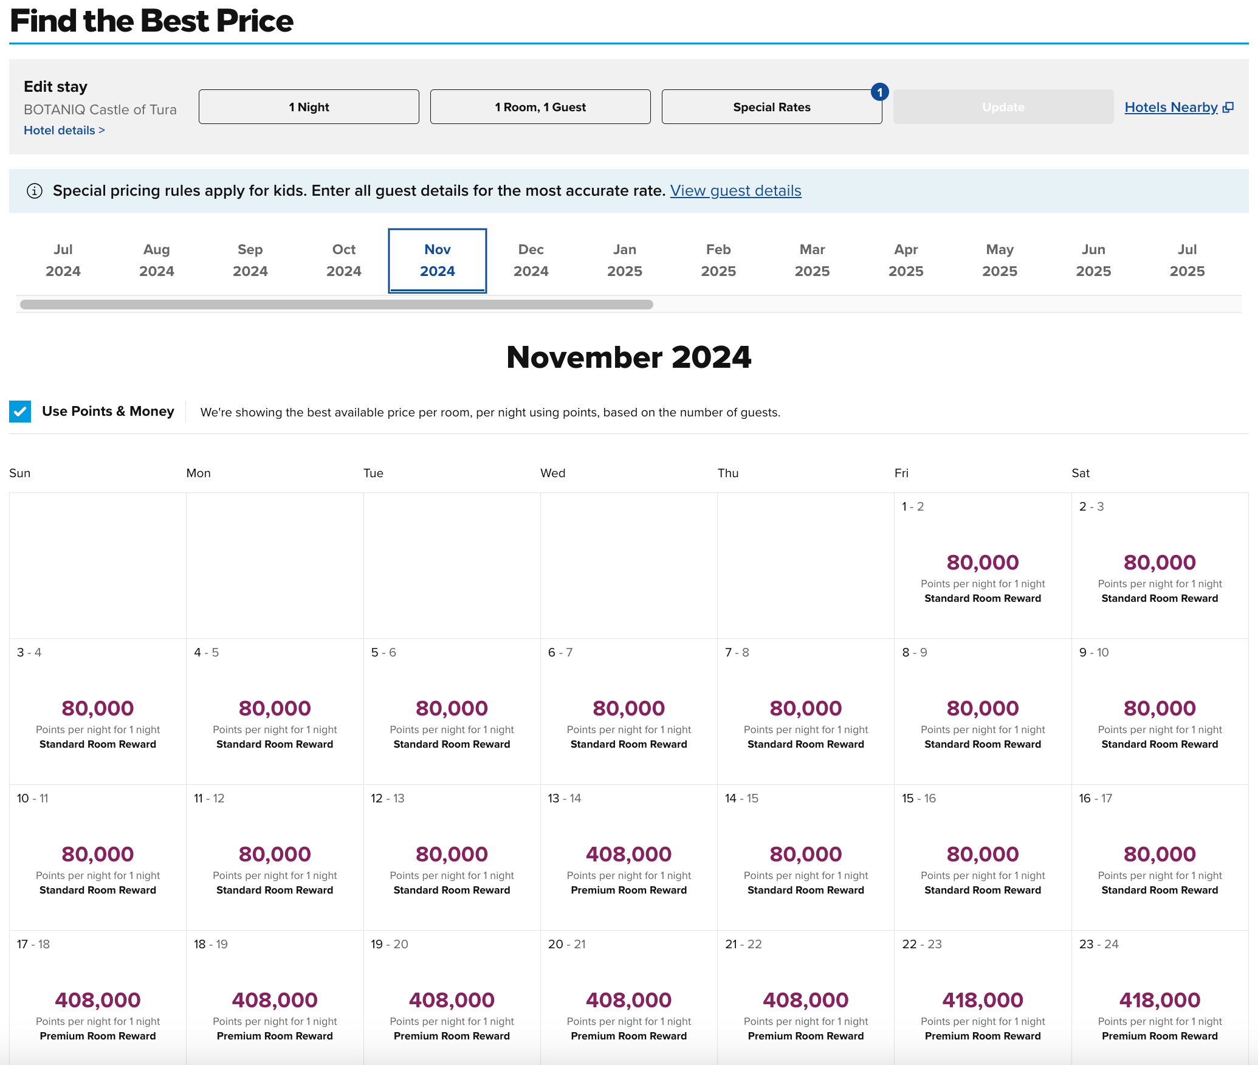Select the Nov 13 - 14 premium reward date
The width and height of the screenshot is (1258, 1065).
628,857
